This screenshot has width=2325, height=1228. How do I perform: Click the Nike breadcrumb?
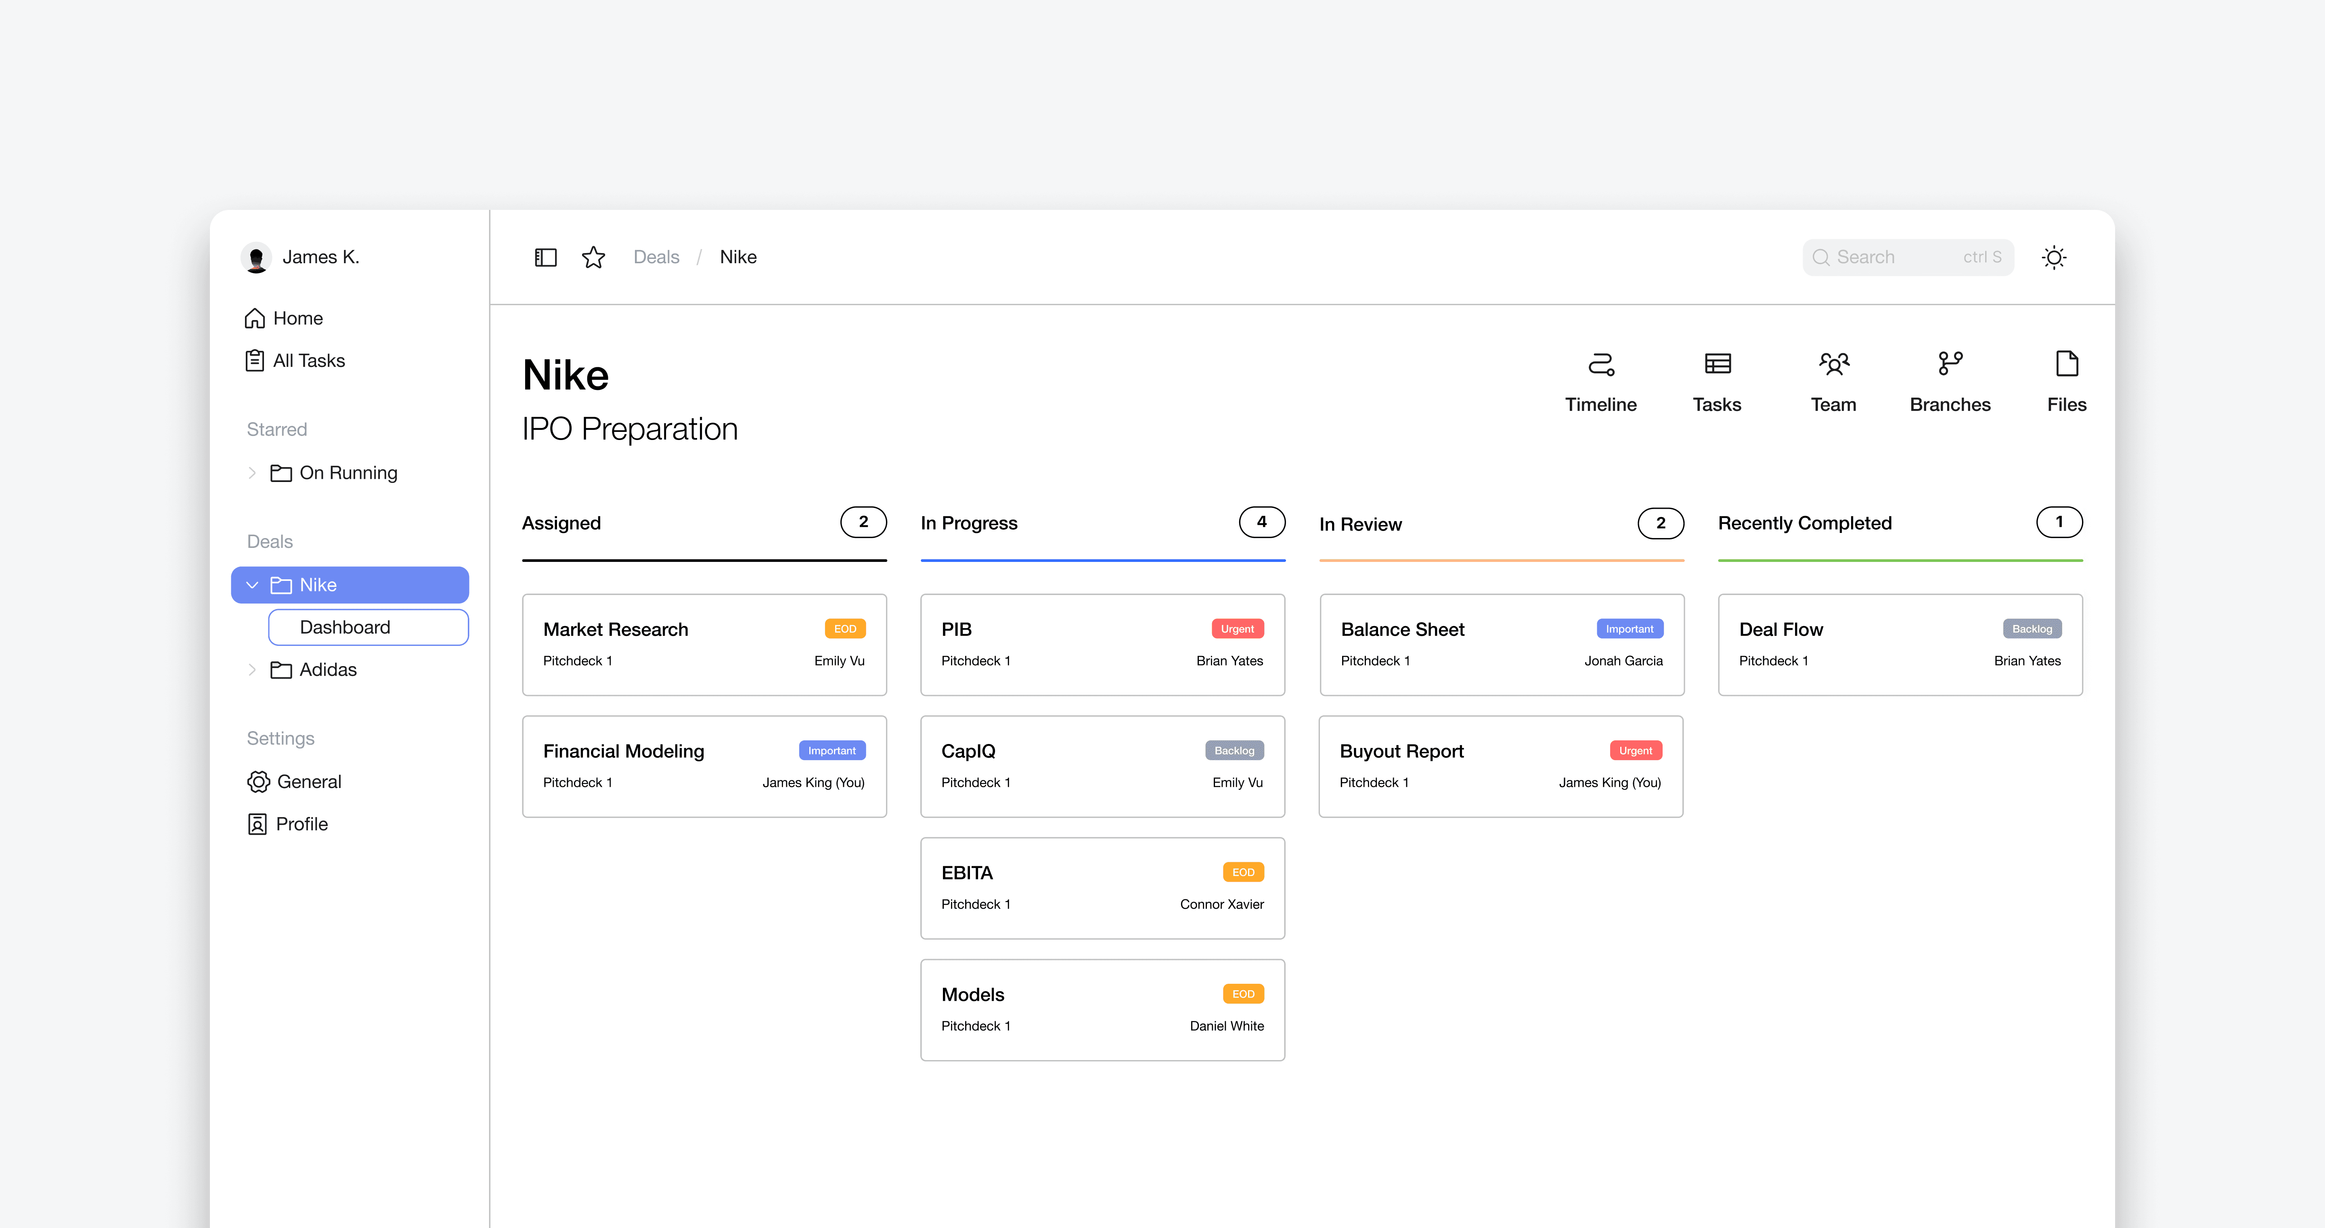[738, 257]
